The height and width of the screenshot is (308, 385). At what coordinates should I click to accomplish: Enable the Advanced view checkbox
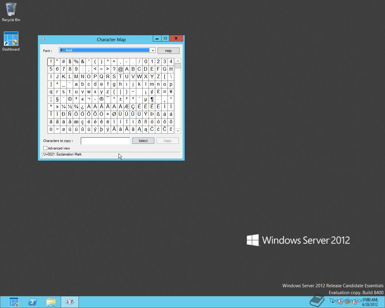45,148
